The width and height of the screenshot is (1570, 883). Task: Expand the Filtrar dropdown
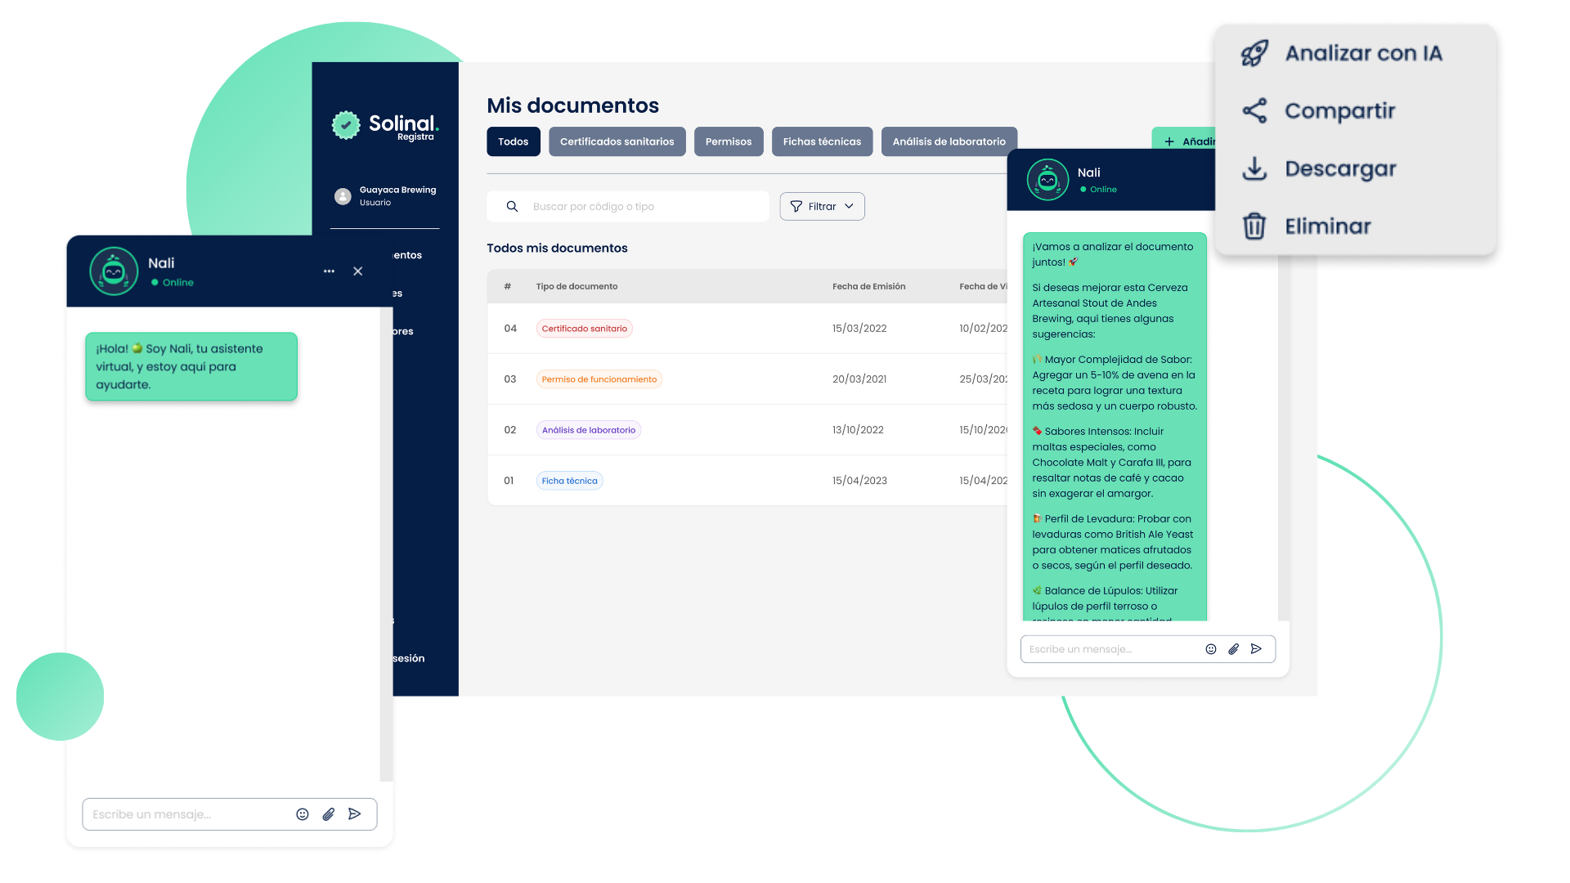point(822,207)
